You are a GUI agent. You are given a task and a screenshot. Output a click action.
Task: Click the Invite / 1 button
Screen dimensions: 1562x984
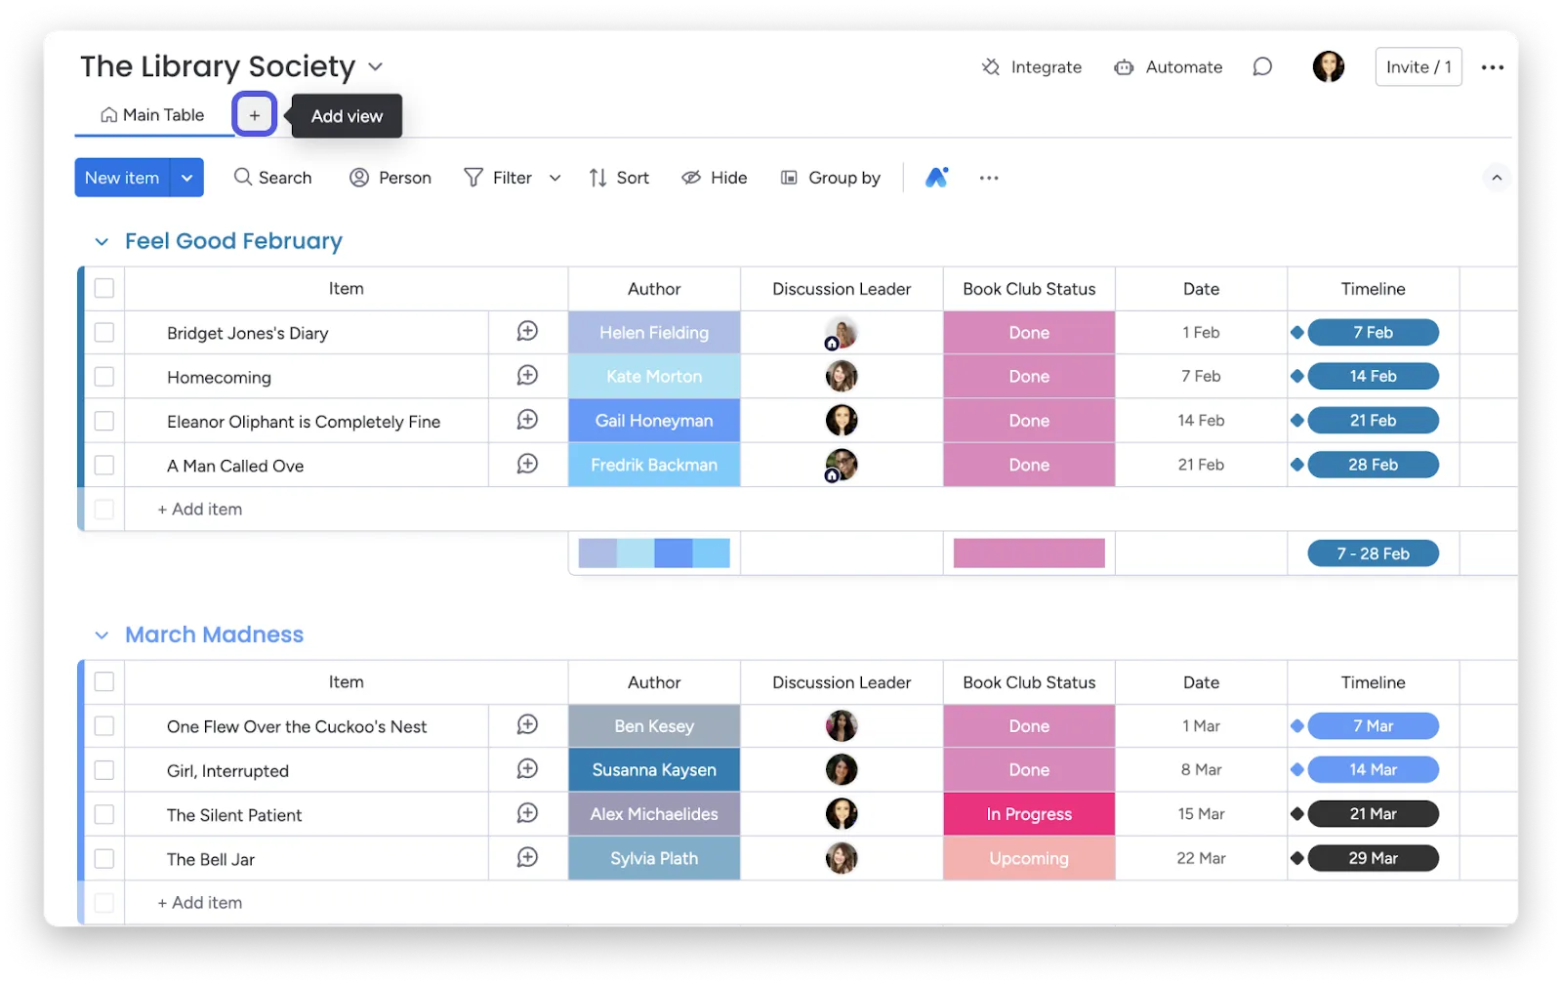point(1418,67)
